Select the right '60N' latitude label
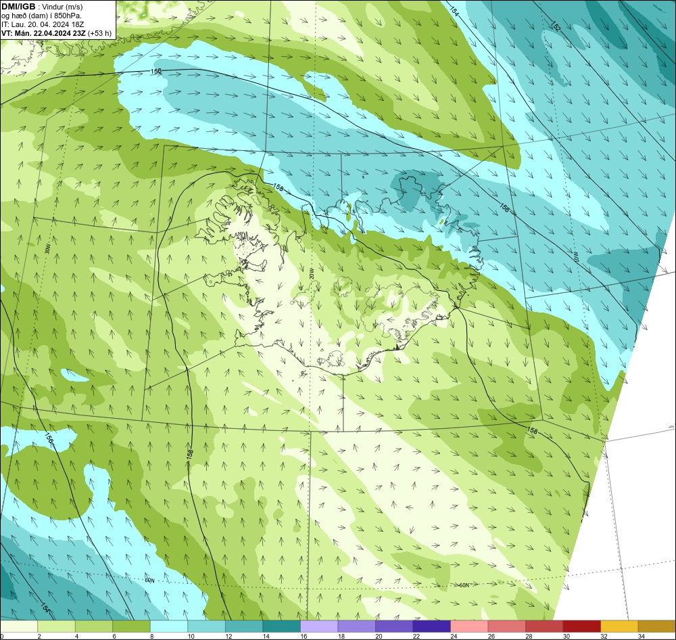Viewport: 676px width, 640px height. [x=464, y=585]
